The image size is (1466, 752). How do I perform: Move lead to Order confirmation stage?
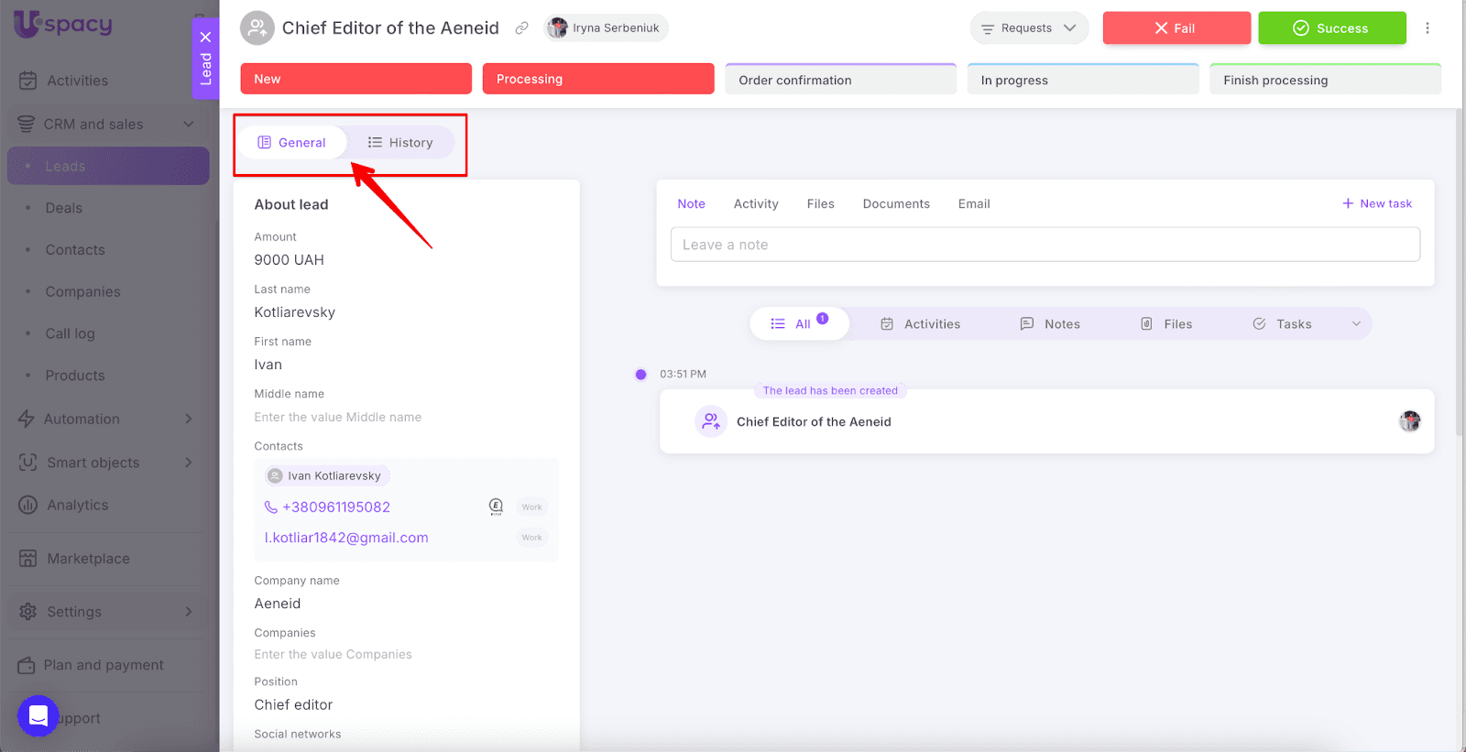click(840, 80)
